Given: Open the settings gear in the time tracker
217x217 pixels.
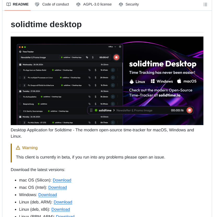Looking at the screenshot, I should click(x=120, y=47).
